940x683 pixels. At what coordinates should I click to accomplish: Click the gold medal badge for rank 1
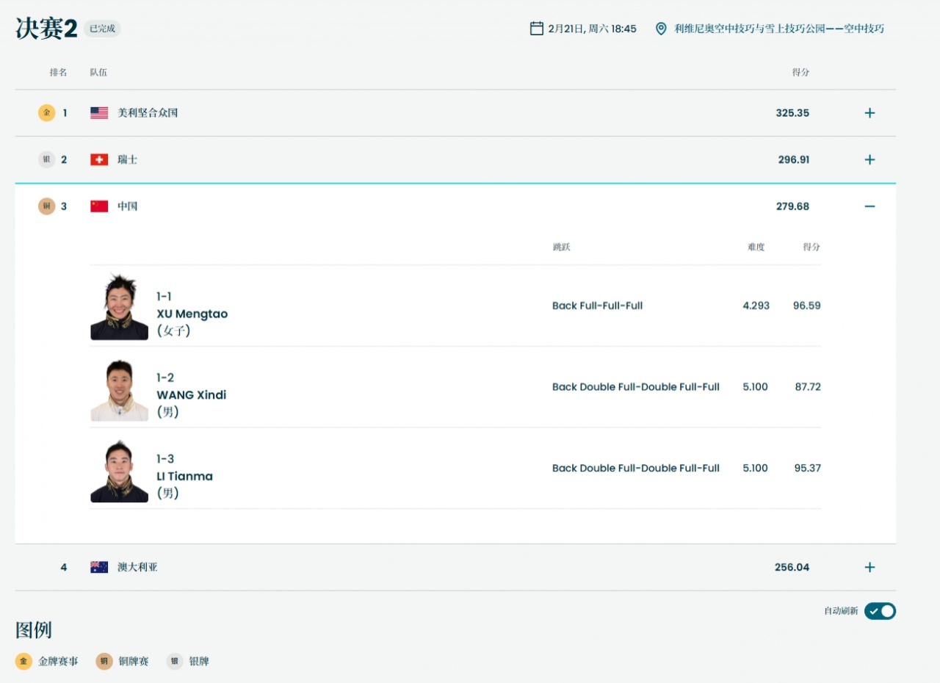(x=46, y=112)
